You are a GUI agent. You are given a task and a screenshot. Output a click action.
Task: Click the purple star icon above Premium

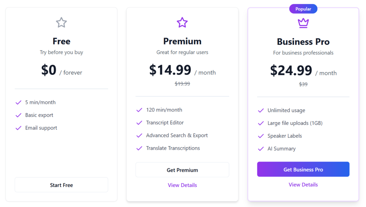click(182, 23)
